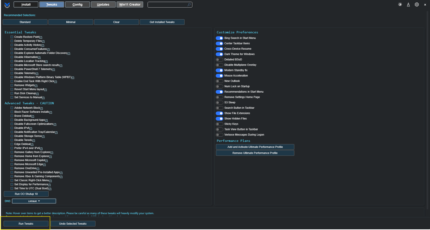Open the Config tab
Viewport: 430px width, 230px height.
point(77,5)
